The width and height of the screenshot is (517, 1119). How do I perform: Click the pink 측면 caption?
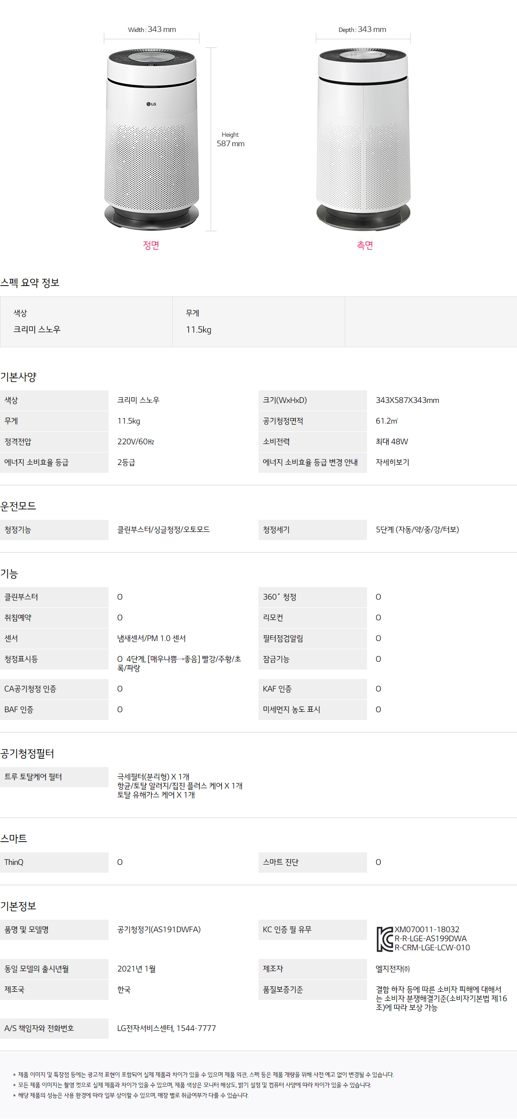(x=364, y=245)
